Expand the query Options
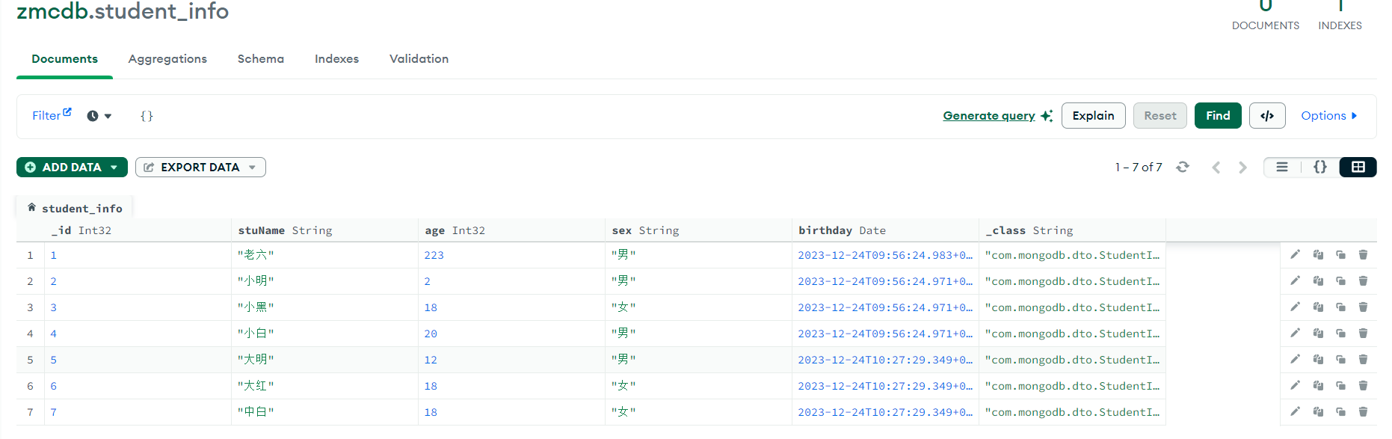The width and height of the screenshot is (1392, 439). 1329,116
